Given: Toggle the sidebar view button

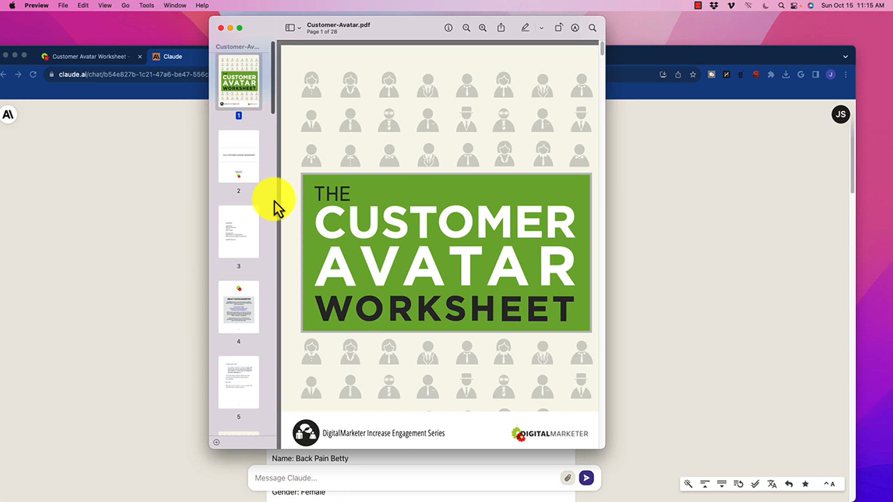Looking at the screenshot, I should (x=289, y=28).
